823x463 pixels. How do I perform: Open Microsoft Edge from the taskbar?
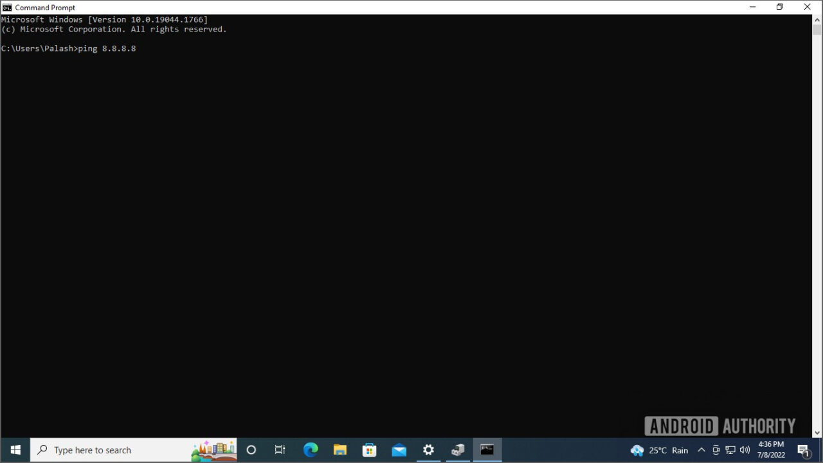(x=311, y=449)
